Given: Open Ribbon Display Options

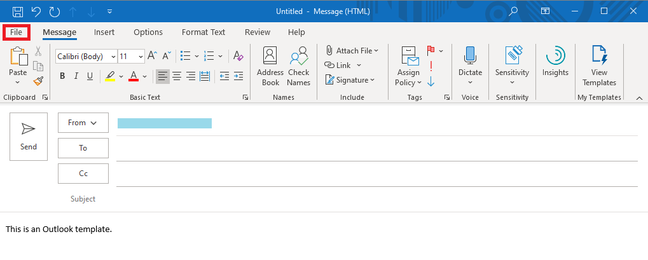Looking at the screenshot, I should point(546,11).
